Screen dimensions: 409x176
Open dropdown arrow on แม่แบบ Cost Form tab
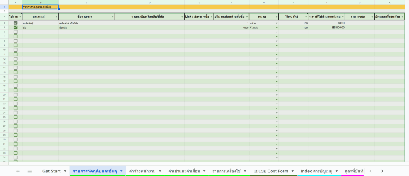pyautogui.click(x=292, y=171)
